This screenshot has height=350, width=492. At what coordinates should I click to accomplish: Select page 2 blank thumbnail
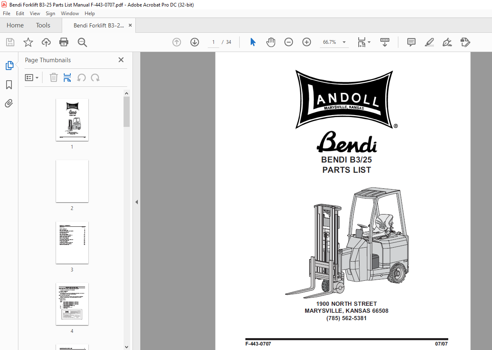point(72,181)
